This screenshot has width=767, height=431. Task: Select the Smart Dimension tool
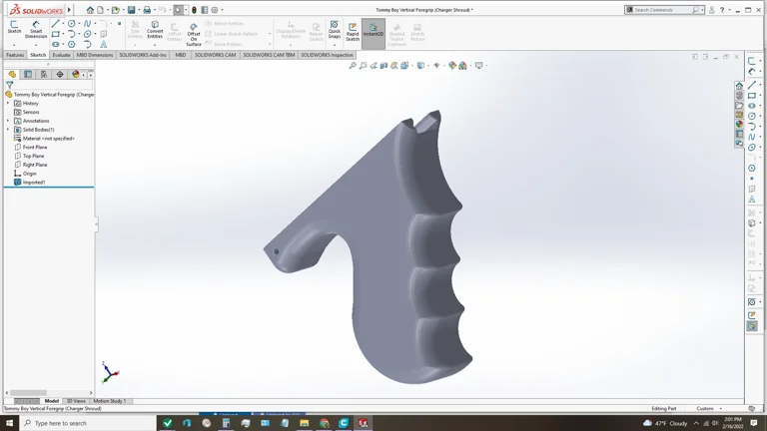pyautogui.click(x=36, y=29)
